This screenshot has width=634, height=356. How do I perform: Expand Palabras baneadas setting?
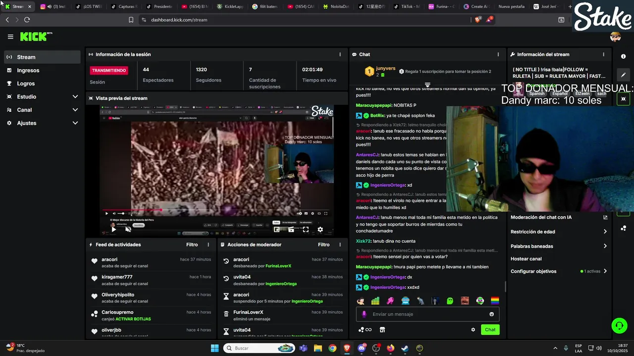pyautogui.click(x=559, y=246)
